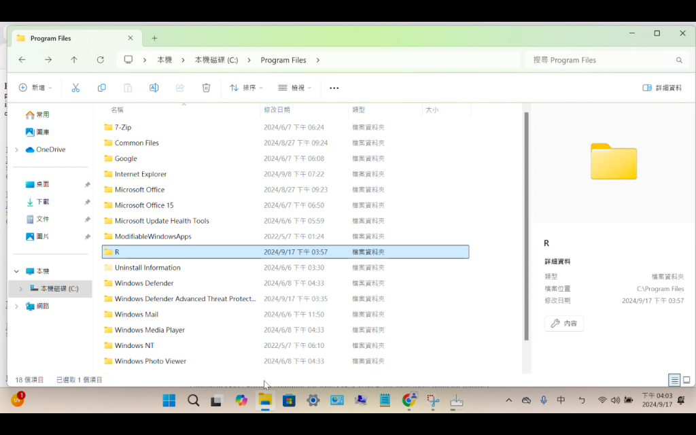The width and height of the screenshot is (696, 435).
Task: Open Settings gear on taskbar
Action: click(313, 400)
